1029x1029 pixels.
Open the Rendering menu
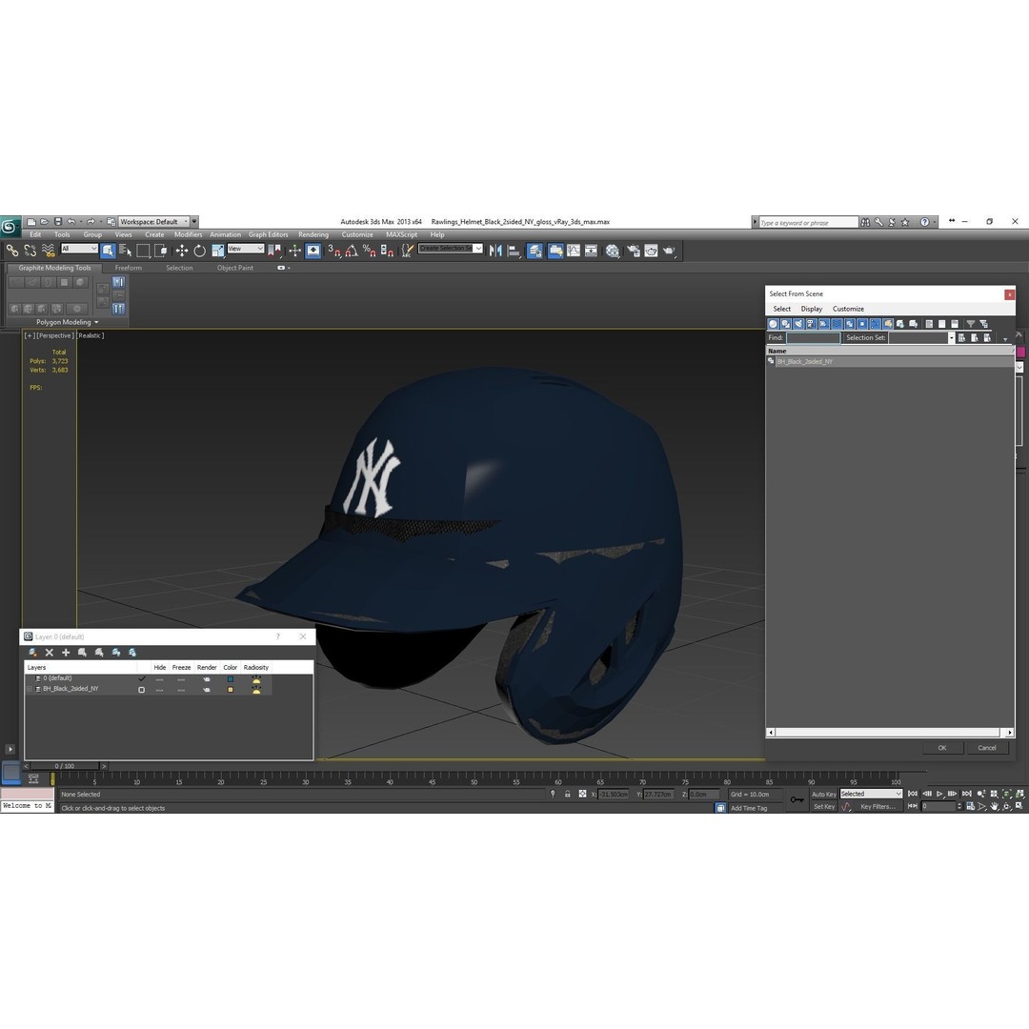click(313, 235)
